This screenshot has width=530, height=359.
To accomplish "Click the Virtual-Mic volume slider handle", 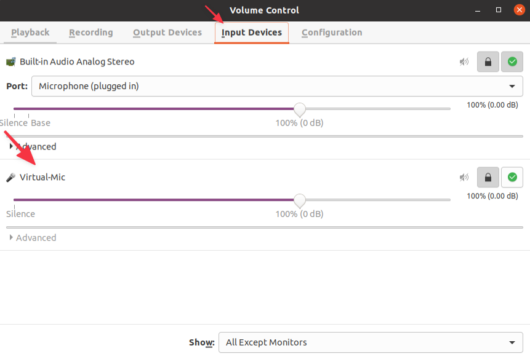I will click(x=300, y=200).
